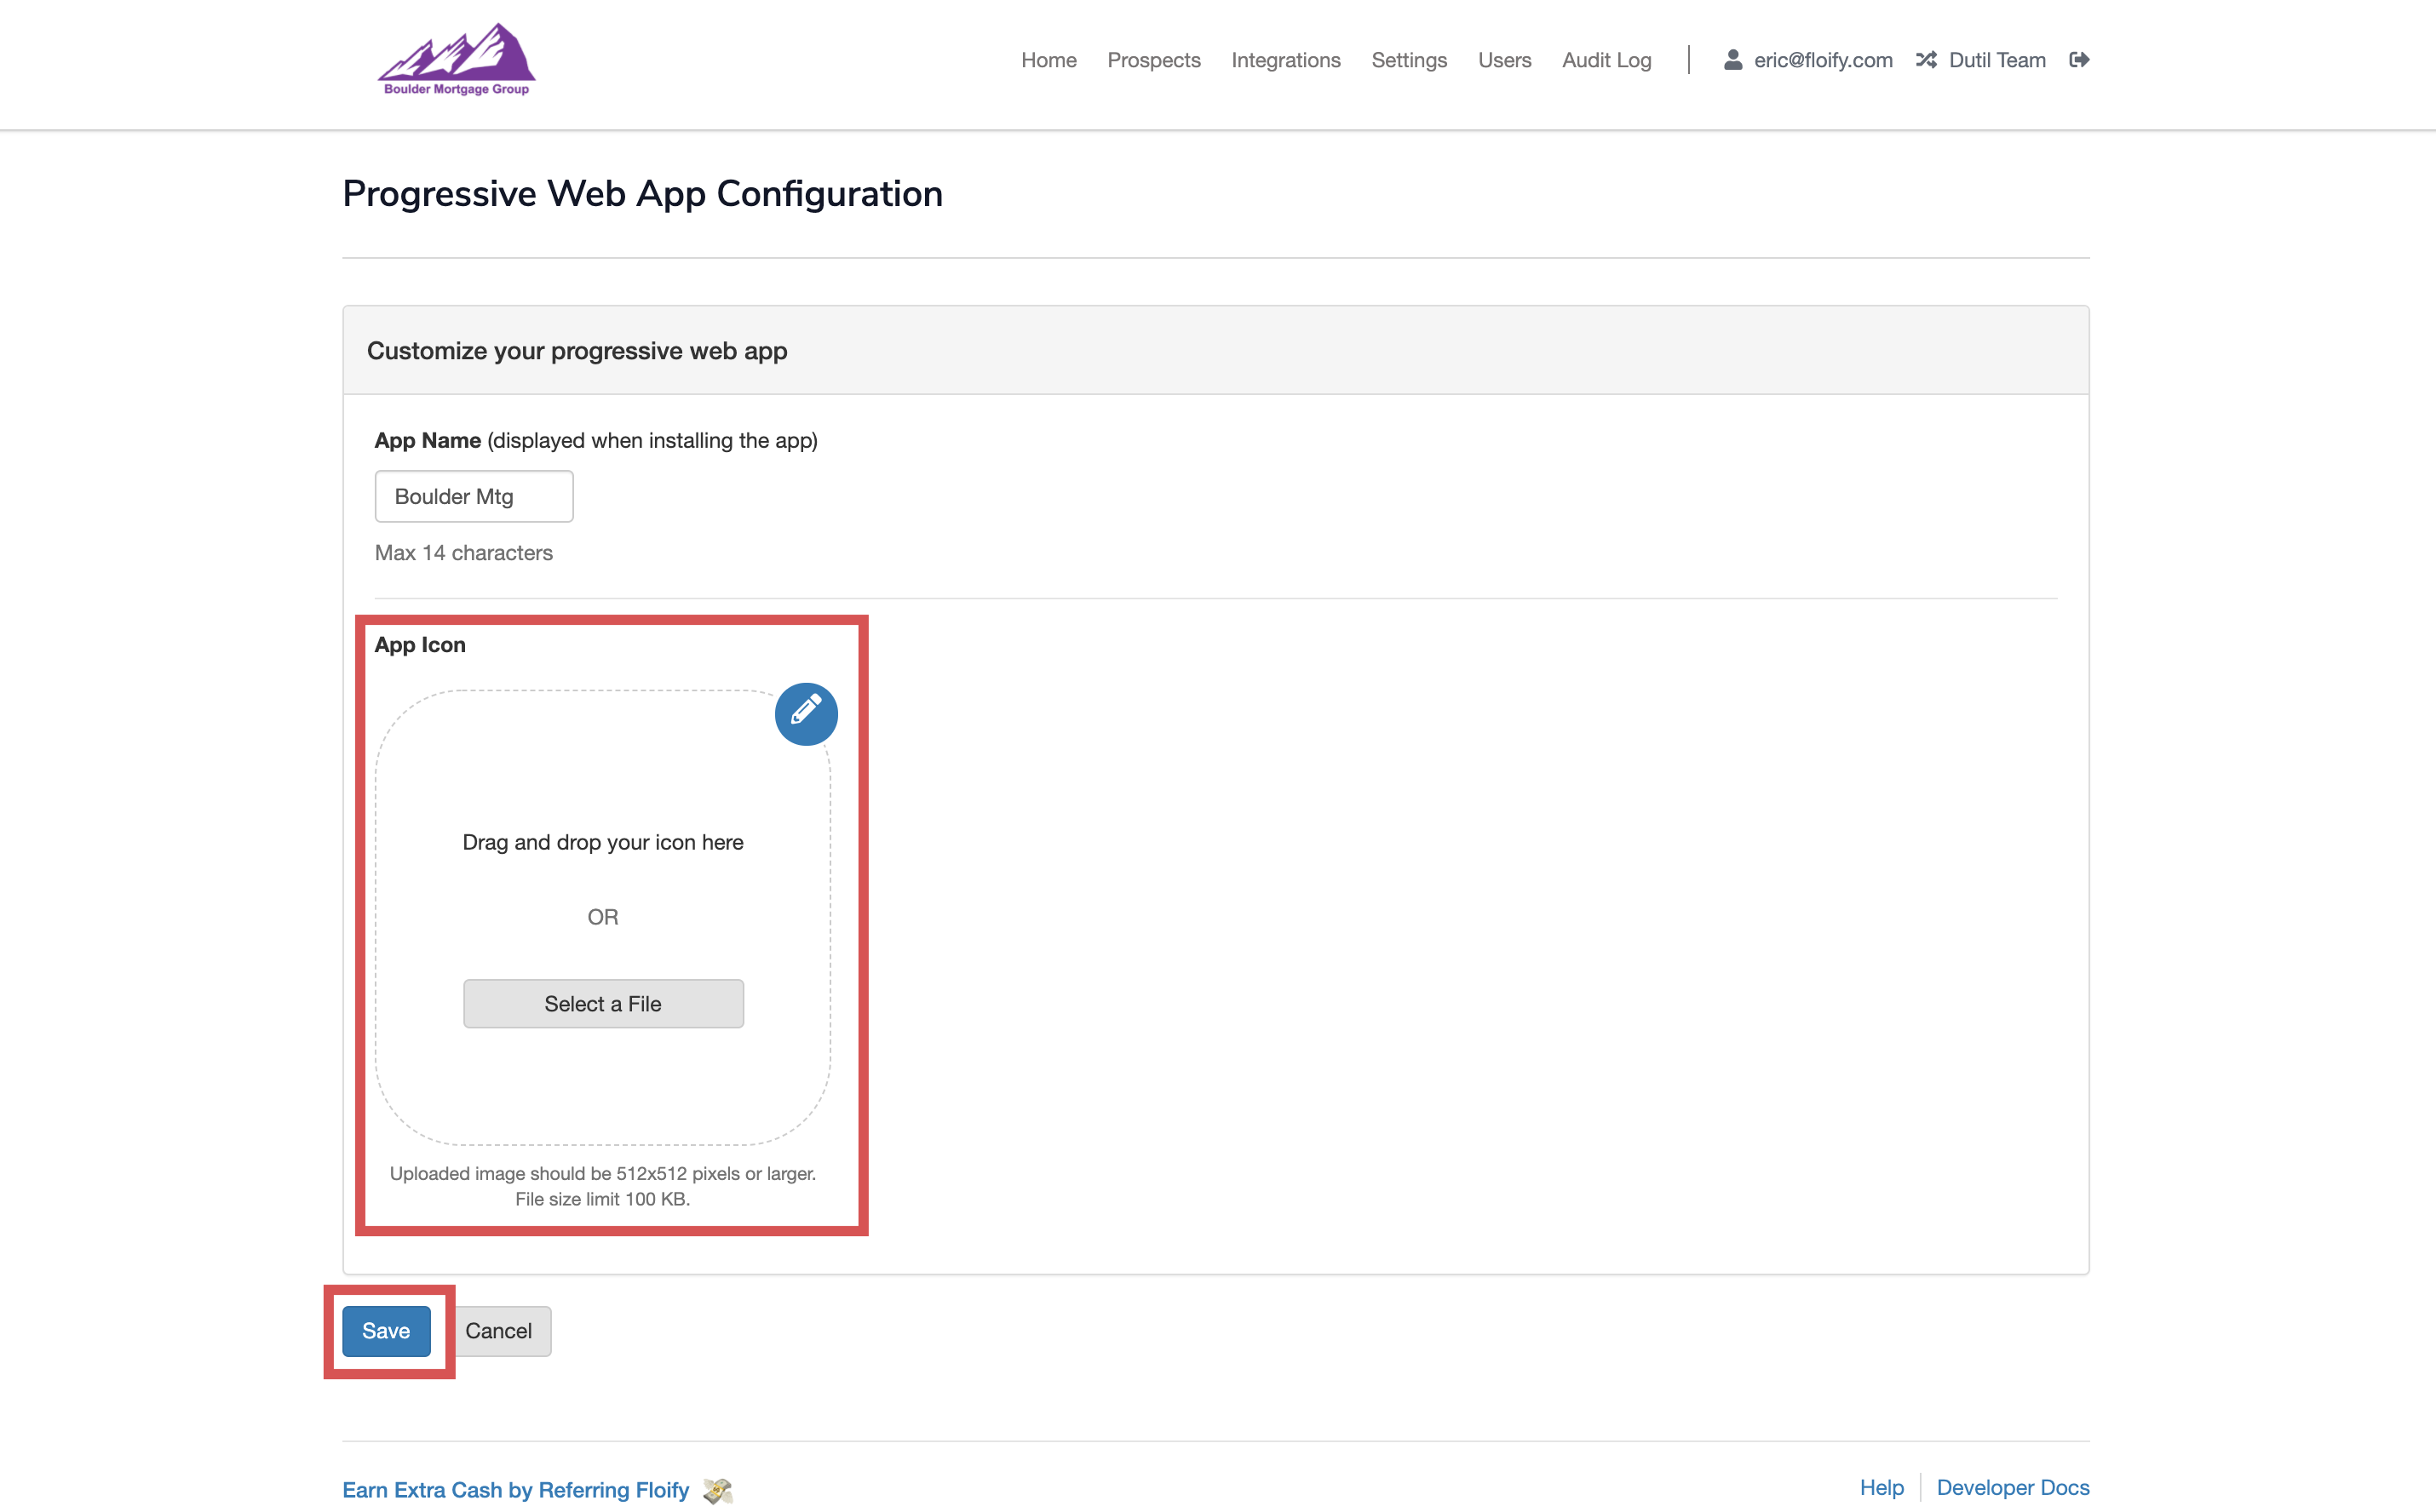Image resolution: width=2436 pixels, height=1512 pixels.
Task: Open the Users page
Action: tap(1503, 60)
